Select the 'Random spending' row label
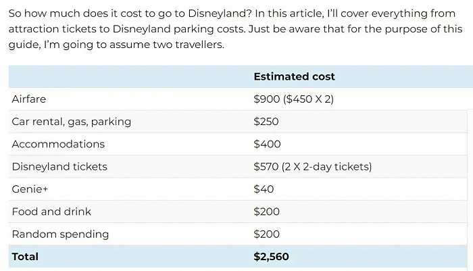This screenshot has height=271, width=473. pyautogui.click(x=60, y=234)
